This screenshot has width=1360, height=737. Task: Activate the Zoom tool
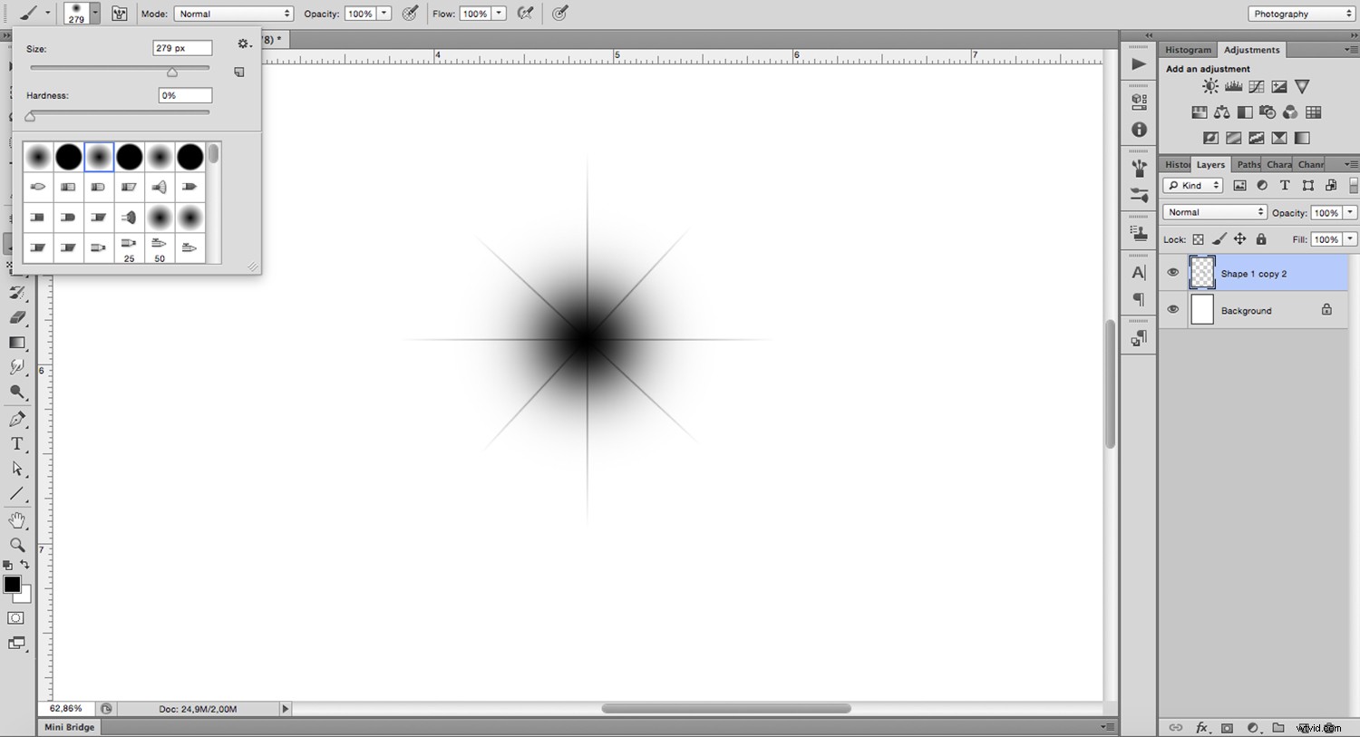16,545
